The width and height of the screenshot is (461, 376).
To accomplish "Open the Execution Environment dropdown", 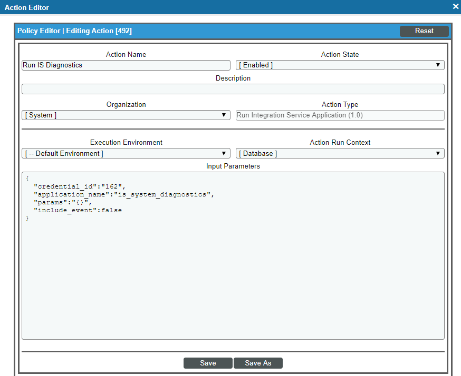I will point(126,154).
